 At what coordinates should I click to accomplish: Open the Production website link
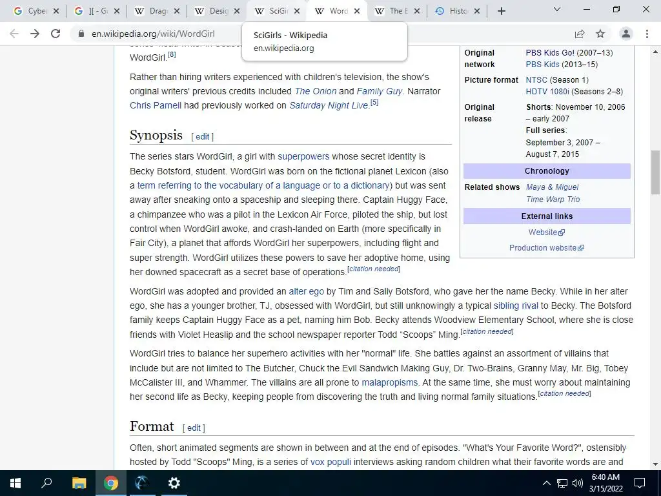[x=546, y=248]
